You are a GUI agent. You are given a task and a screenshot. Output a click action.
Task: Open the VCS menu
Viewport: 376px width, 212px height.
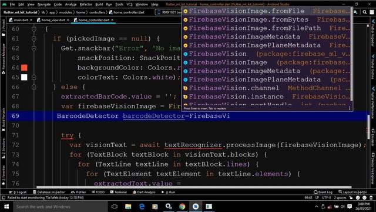coord(129,4)
